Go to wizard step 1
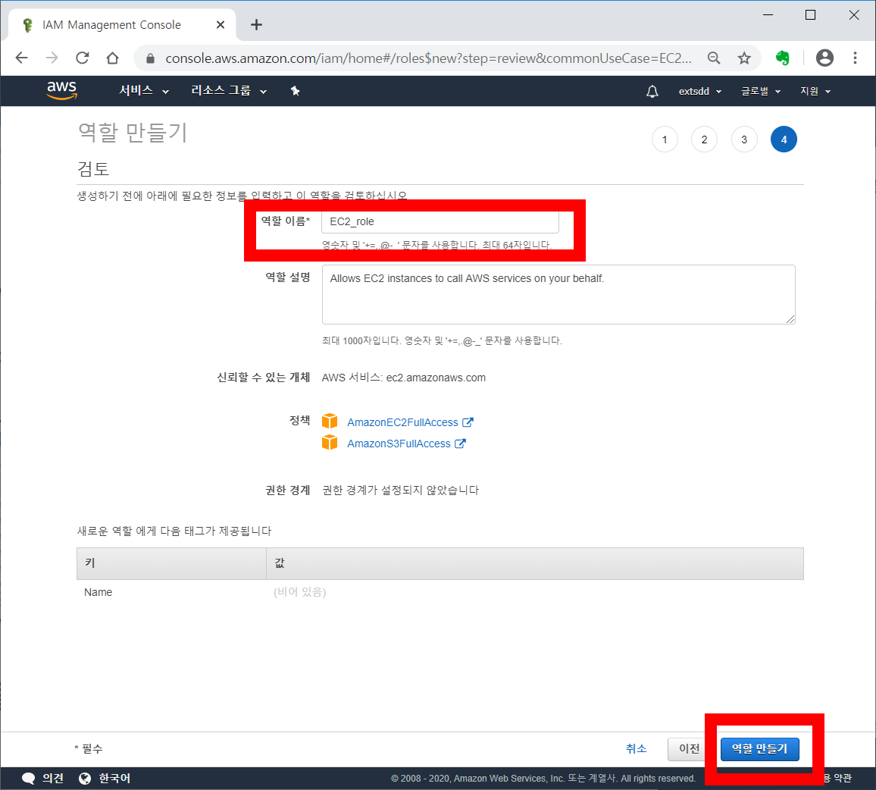This screenshot has width=876, height=790. pyautogui.click(x=665, y=140)
